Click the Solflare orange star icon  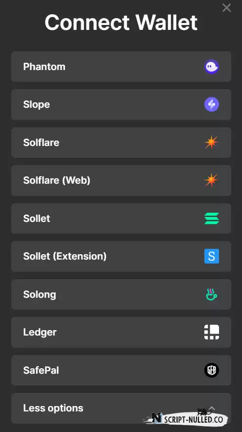pos(212,143)
